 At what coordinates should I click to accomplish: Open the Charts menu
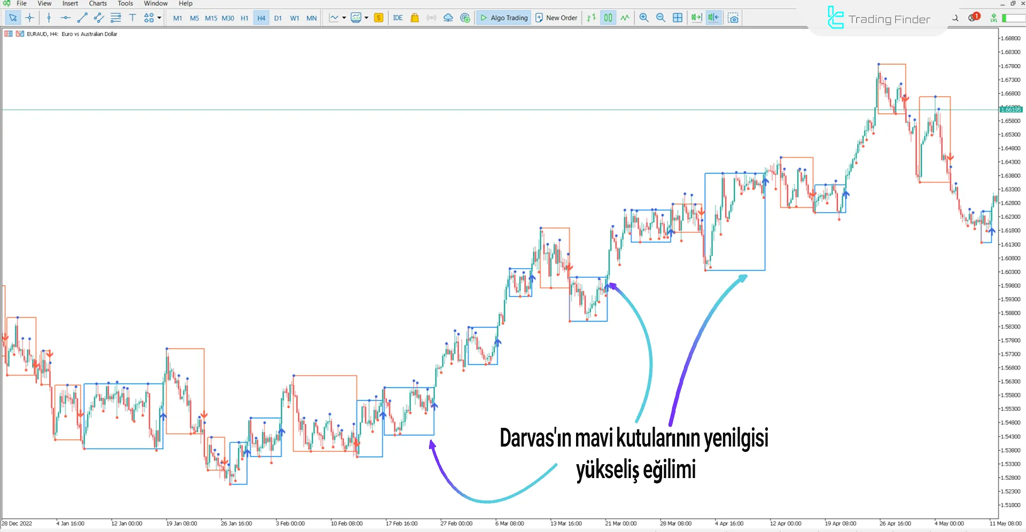pyautogui.click(x=97, y=4)
